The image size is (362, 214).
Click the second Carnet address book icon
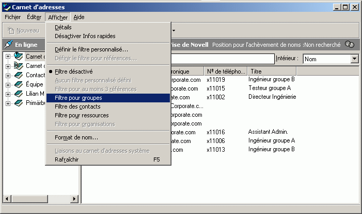point(19,66)
